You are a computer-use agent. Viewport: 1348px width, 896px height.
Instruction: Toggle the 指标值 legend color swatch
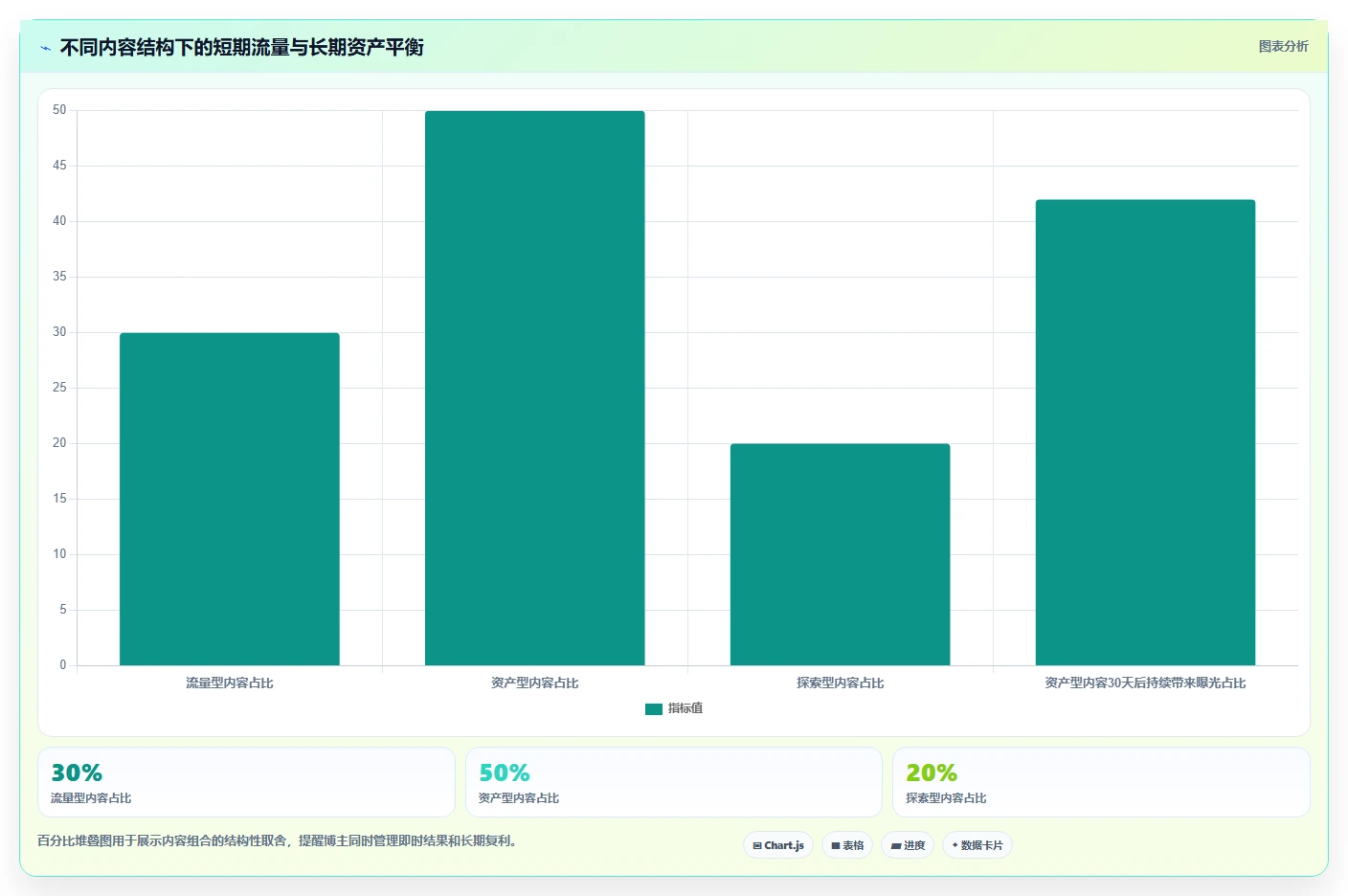(654, 709)
